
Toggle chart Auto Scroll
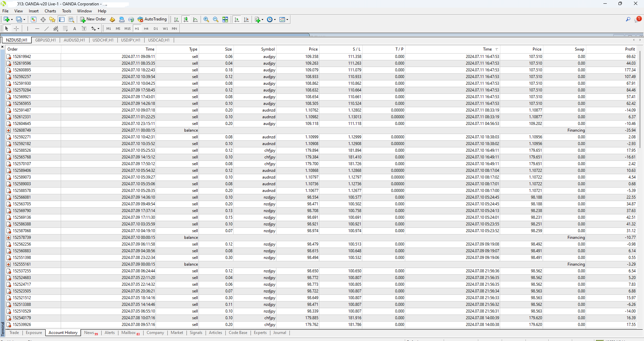(x=237, y=19)
